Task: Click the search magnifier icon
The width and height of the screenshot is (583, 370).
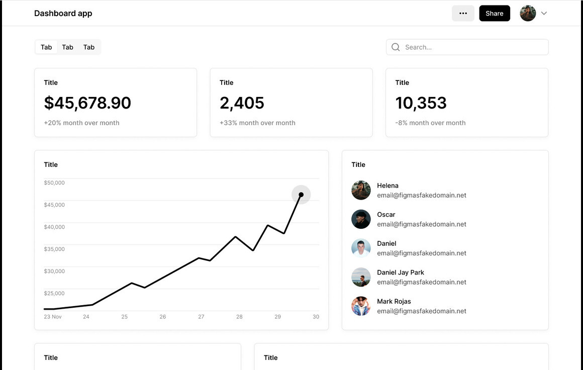Action: [396, 47]
